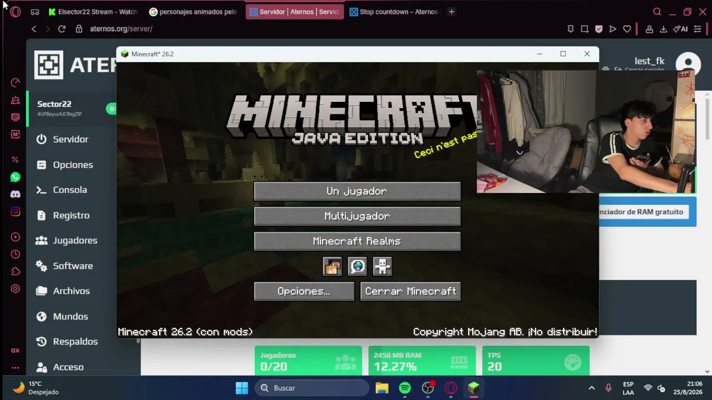Click the Minecraft skin customization icon button
The width and height of the screenshot is (712, 400).
coord(332,267)
